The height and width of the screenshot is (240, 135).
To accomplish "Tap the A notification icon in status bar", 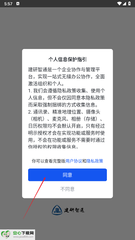I will (18, 4).
